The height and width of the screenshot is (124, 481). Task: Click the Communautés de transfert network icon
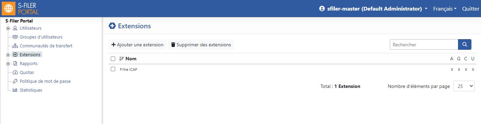point(15,46)
